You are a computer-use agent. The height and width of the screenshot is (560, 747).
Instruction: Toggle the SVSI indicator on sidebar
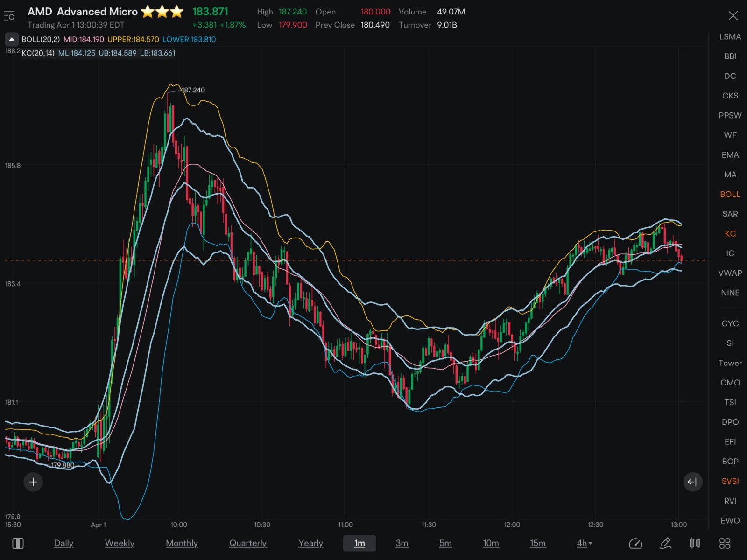pyautogui.click(x=730, y=481)
